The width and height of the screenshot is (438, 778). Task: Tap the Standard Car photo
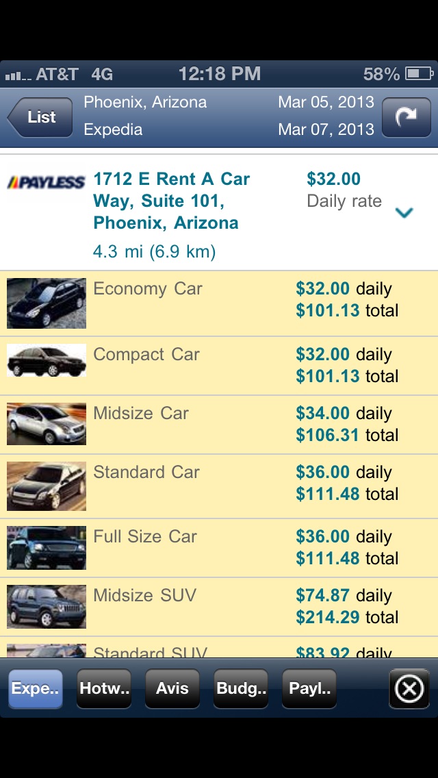click(x=47, y=486)
